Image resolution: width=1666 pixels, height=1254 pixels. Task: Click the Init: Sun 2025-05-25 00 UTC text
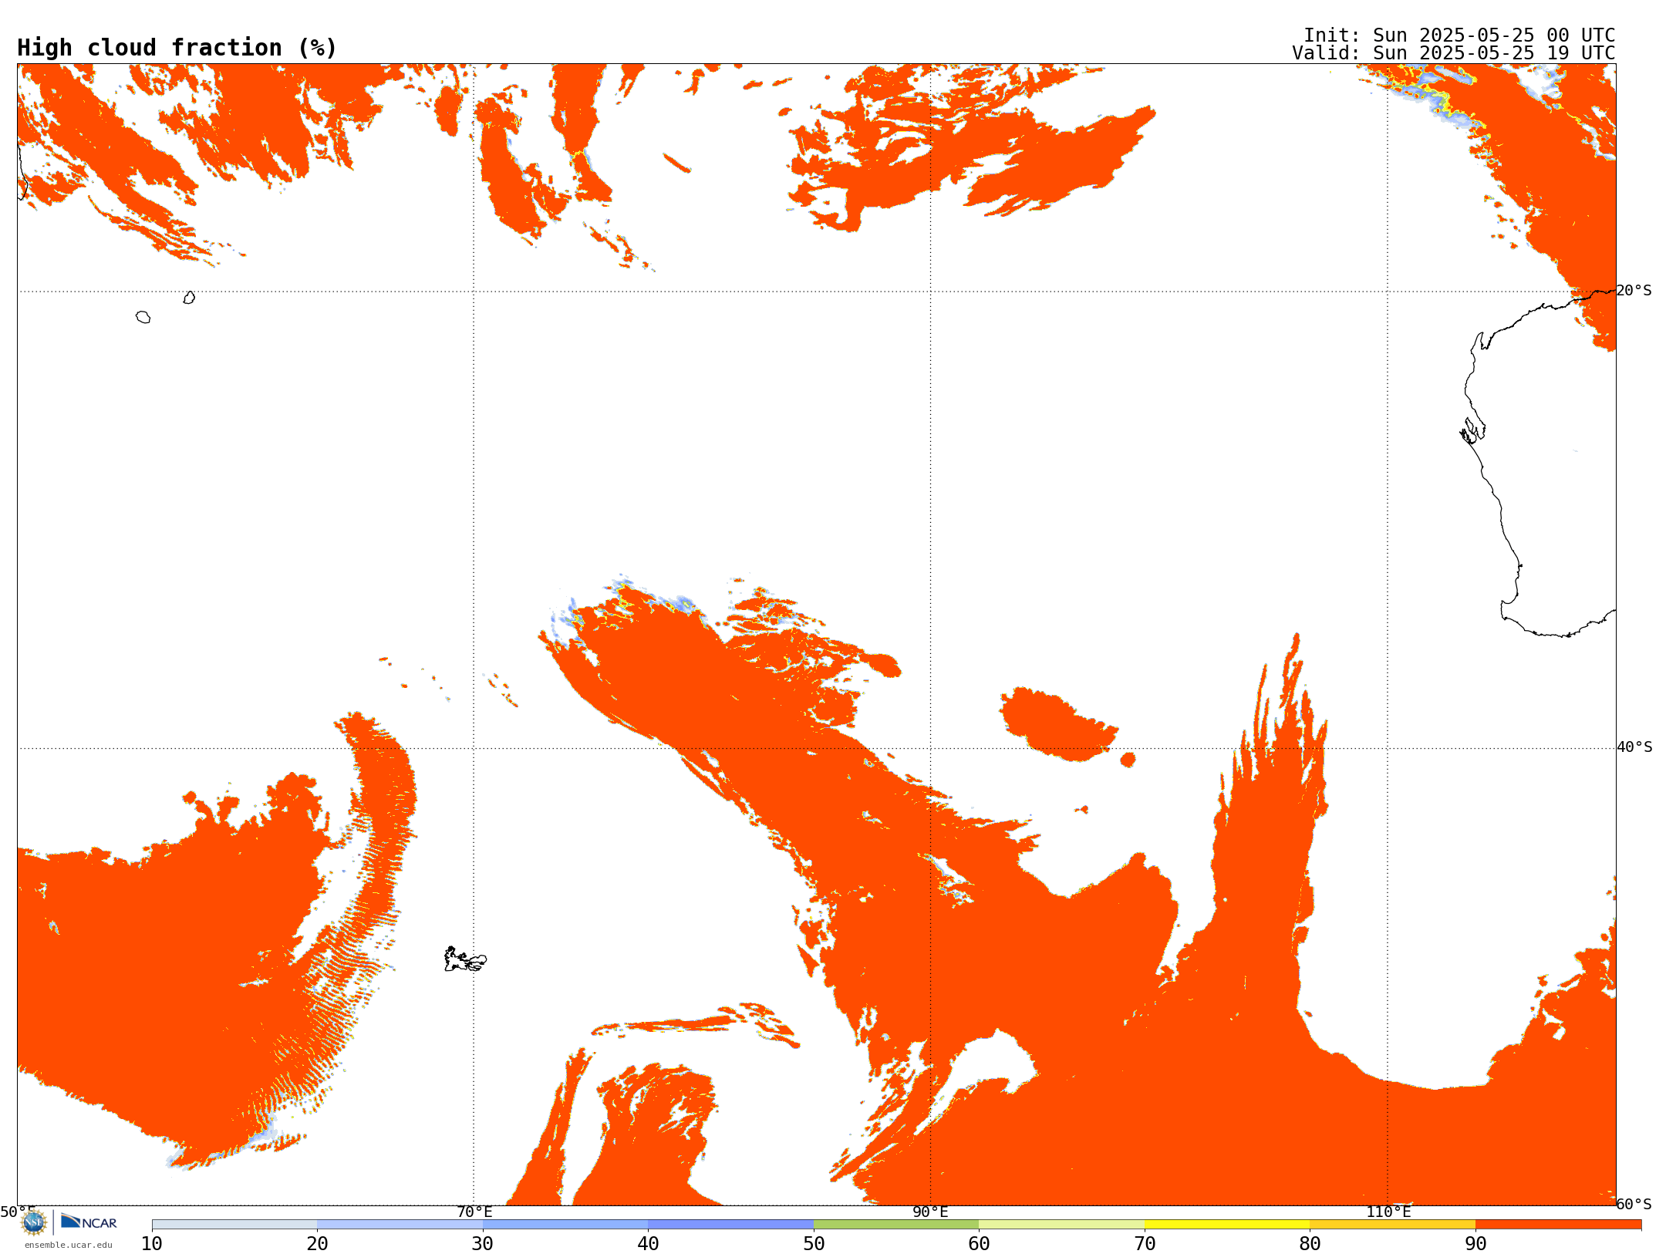click(x=1459, y=35)
